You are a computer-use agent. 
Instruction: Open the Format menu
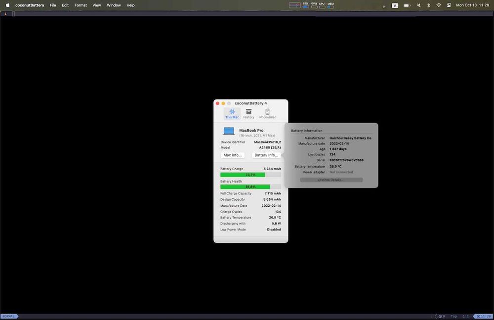point(81,5)
